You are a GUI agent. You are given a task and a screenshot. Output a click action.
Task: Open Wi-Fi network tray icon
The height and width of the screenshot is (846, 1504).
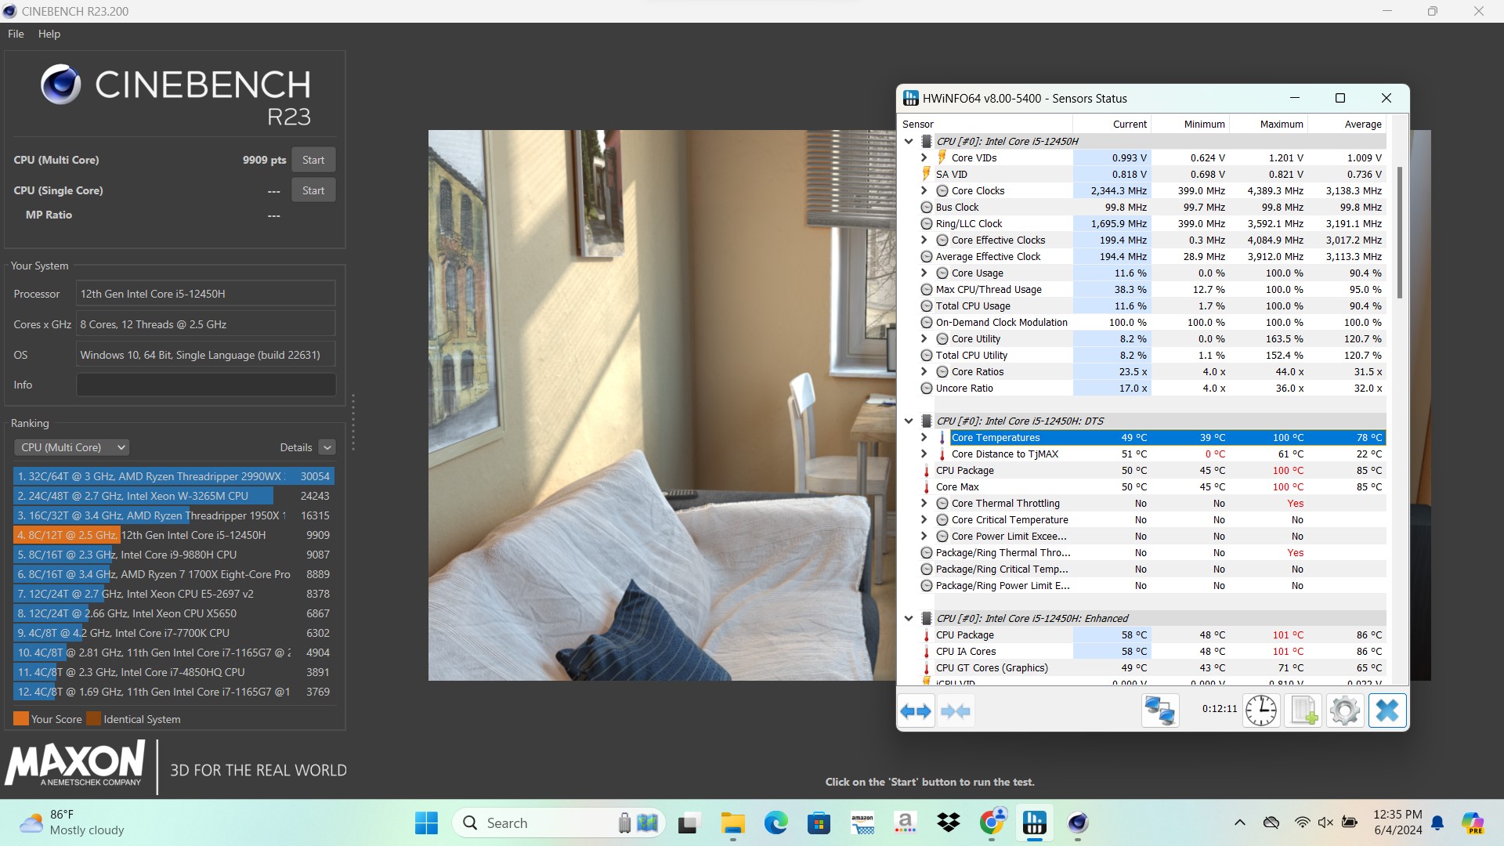(x=1302, y=822)
